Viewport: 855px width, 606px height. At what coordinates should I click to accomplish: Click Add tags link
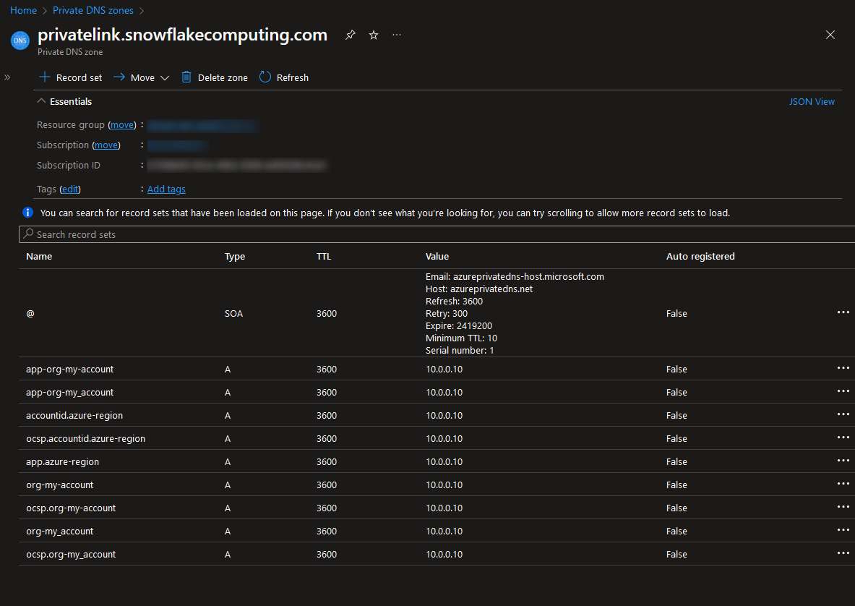(166, 189)
